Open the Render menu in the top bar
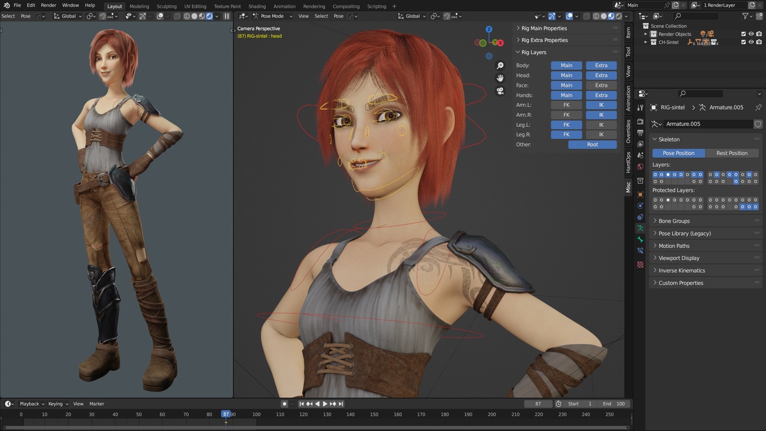The height and width of the screenshot is (431, 766). tap(48, 6)
